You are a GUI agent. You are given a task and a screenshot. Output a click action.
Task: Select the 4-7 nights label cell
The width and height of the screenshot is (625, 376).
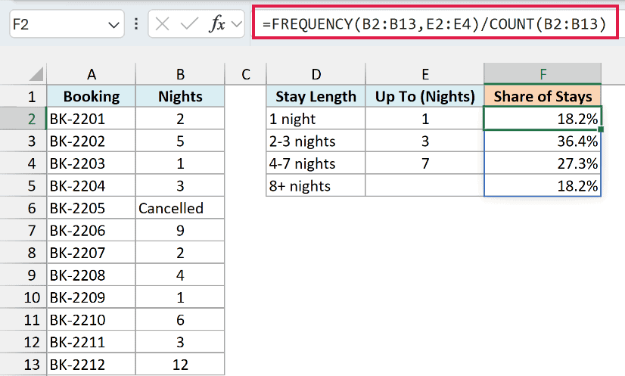pyautogui.click(x=316, y=163)
